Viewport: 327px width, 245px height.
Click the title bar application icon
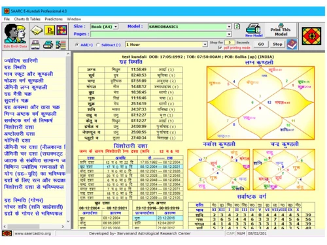click(7, 11)
